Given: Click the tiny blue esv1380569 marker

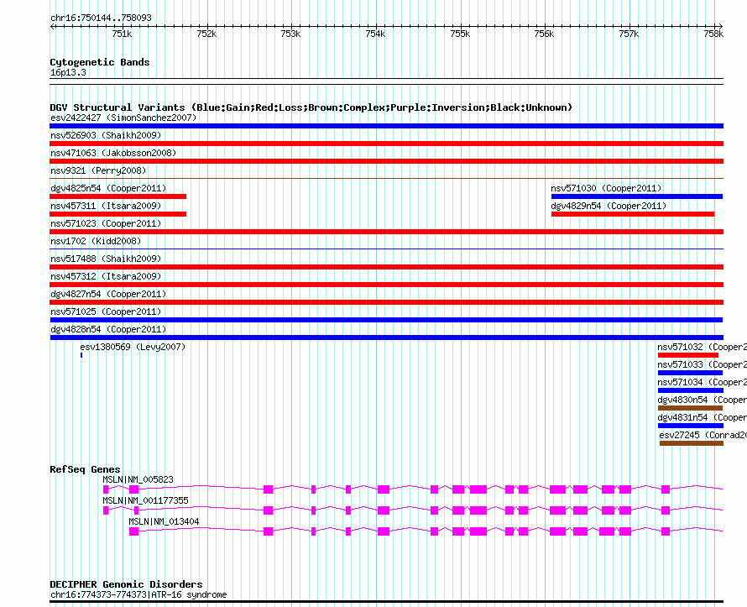Looking at the screenshot, I should tap(81, 355).
